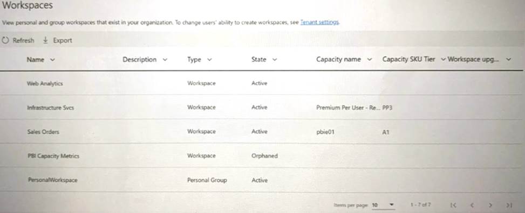This screenshot has width=525, height=213.
Task: Go to the previous page arrow
Action: [472, 205]
